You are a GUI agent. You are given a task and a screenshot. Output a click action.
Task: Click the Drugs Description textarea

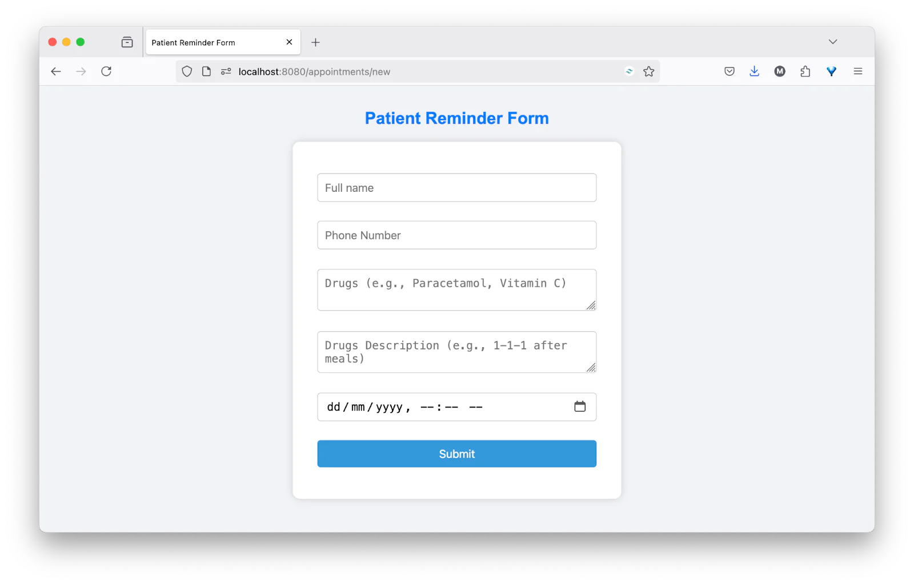tap(456, 352)
